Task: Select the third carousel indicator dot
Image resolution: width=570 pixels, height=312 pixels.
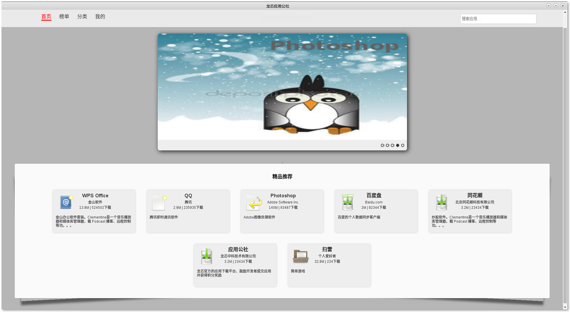Action: click(x=392, y=145)
